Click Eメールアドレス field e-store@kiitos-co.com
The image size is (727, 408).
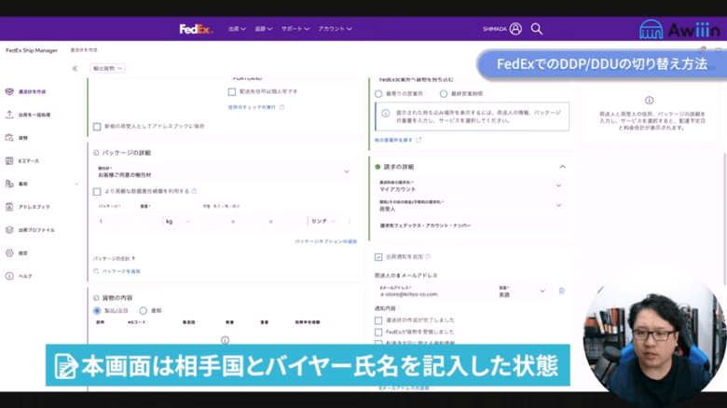[434, 292]
